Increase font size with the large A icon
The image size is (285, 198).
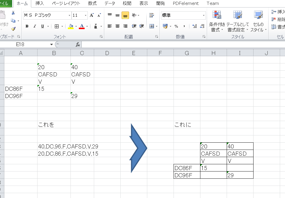(92, 15)
